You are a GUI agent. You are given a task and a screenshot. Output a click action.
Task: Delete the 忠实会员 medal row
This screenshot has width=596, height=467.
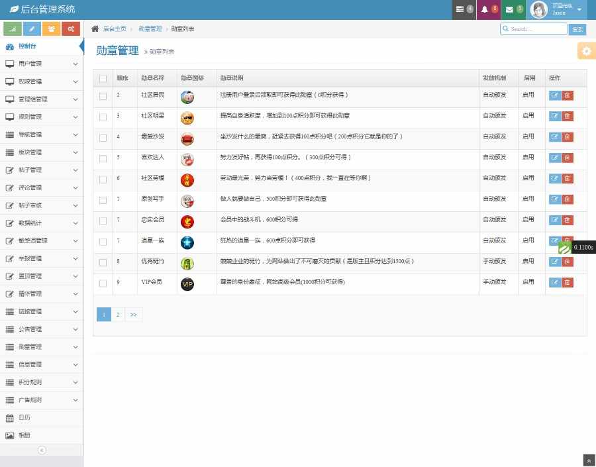tap(568, 220)
